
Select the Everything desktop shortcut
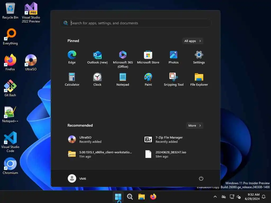point(10,36)
